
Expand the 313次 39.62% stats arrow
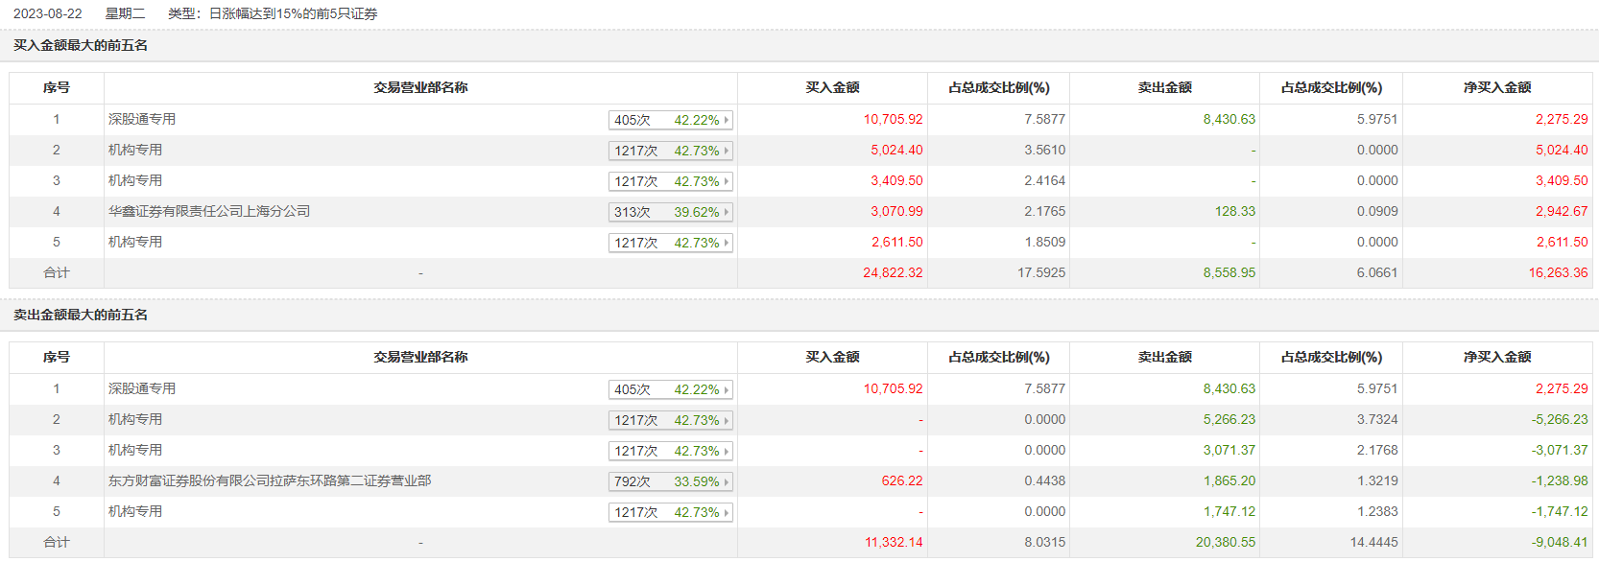point(727,212)
